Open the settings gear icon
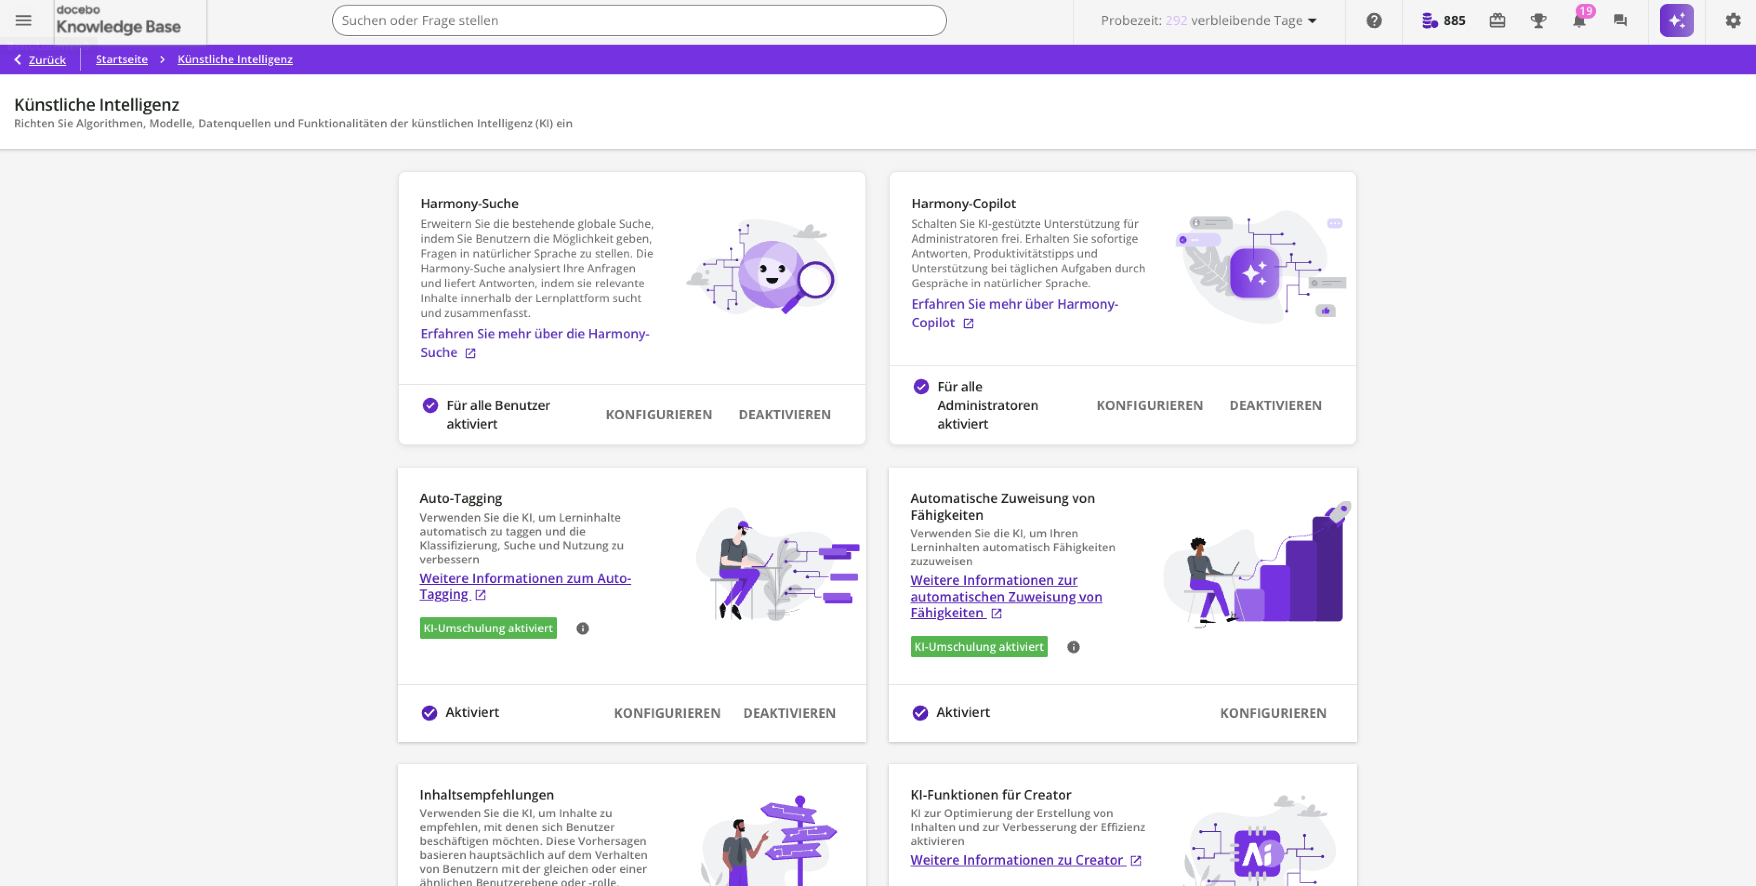 click(x=1733, y=20)
